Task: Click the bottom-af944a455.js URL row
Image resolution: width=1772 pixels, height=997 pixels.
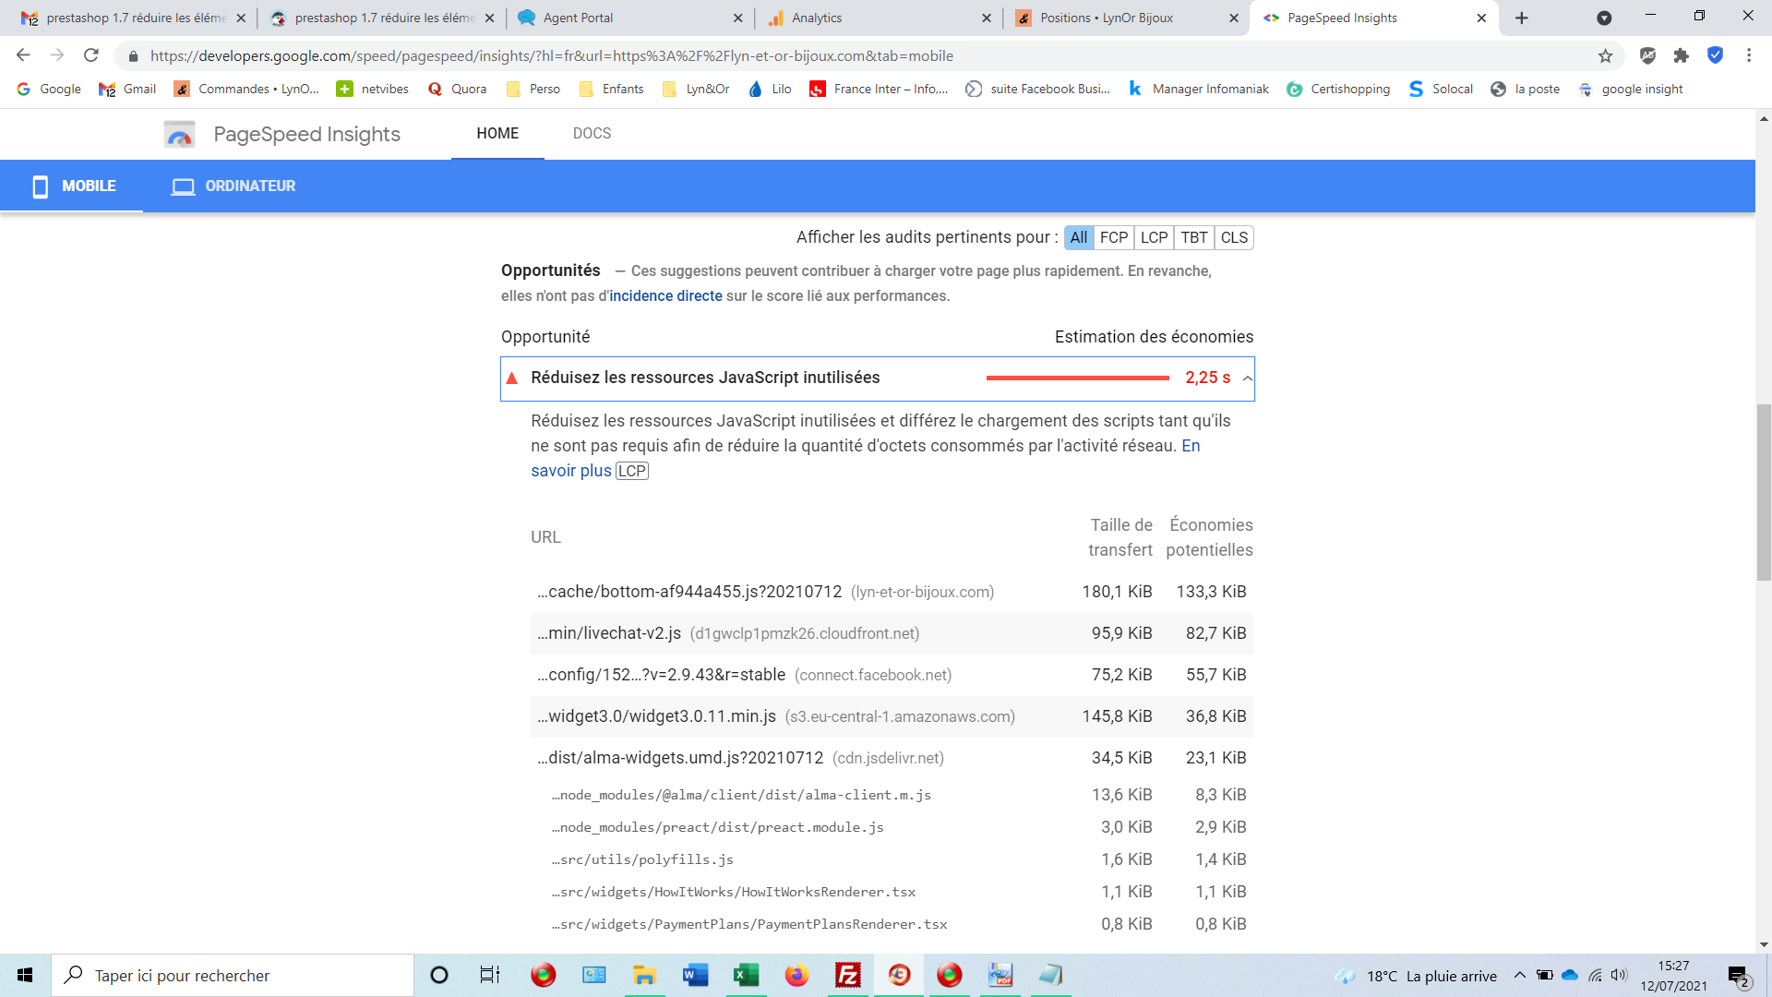Action: (x=892, y=592)
